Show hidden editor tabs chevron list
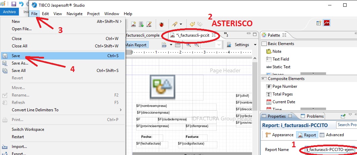The image size is (357, 155). point(226,34)
